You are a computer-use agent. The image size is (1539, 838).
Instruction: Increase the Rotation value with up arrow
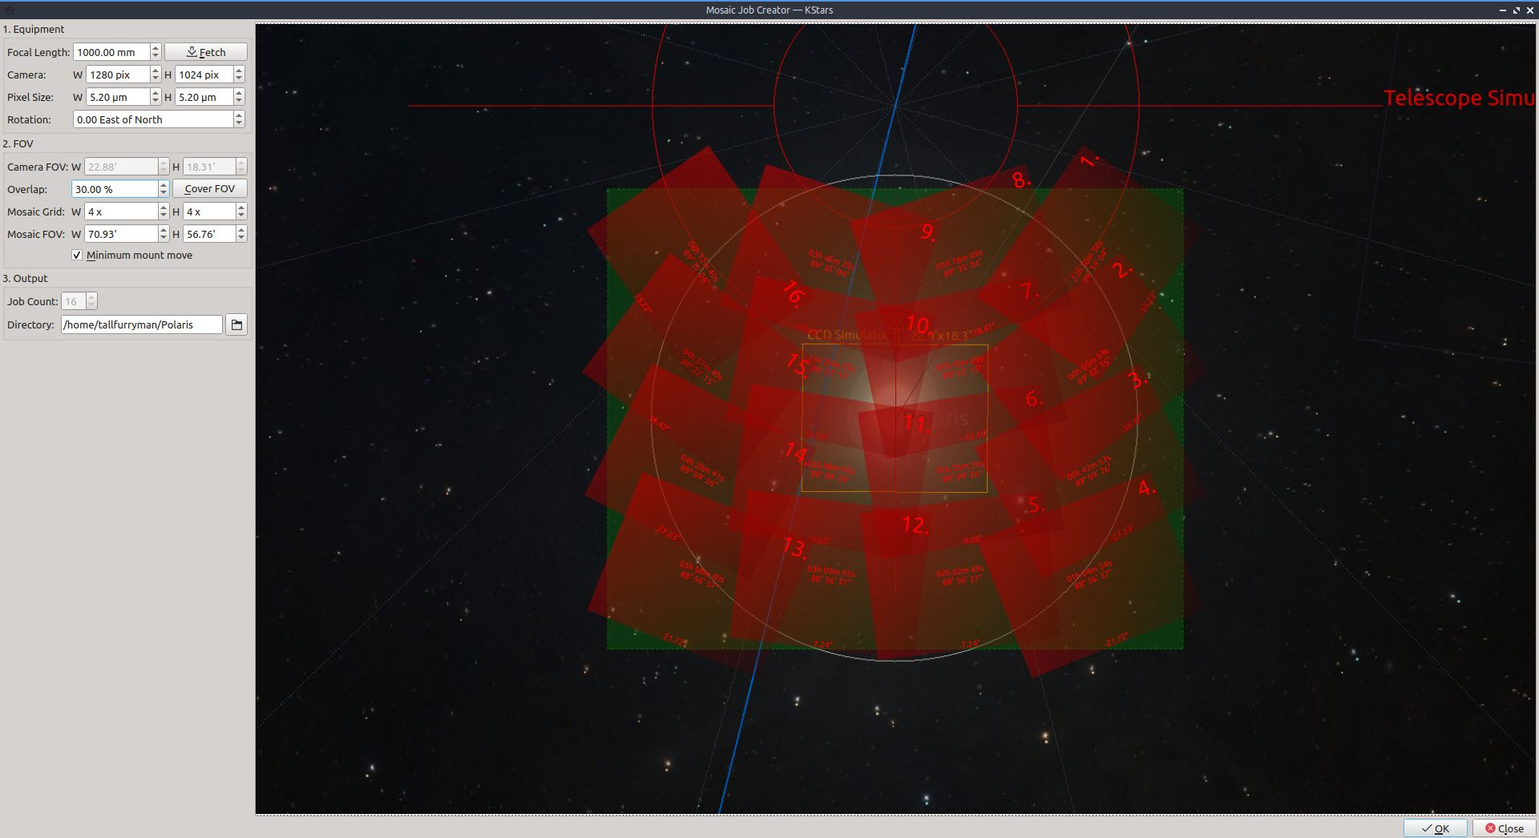[x=239, y=115]
